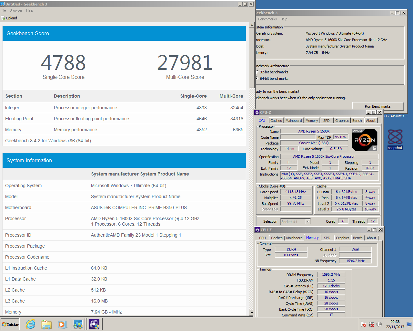Click the Motherboard row ASUSTeK PRIME B350-PLUS
The height and width of the screenshot is (331, 413).
click(x=124, y=208)
